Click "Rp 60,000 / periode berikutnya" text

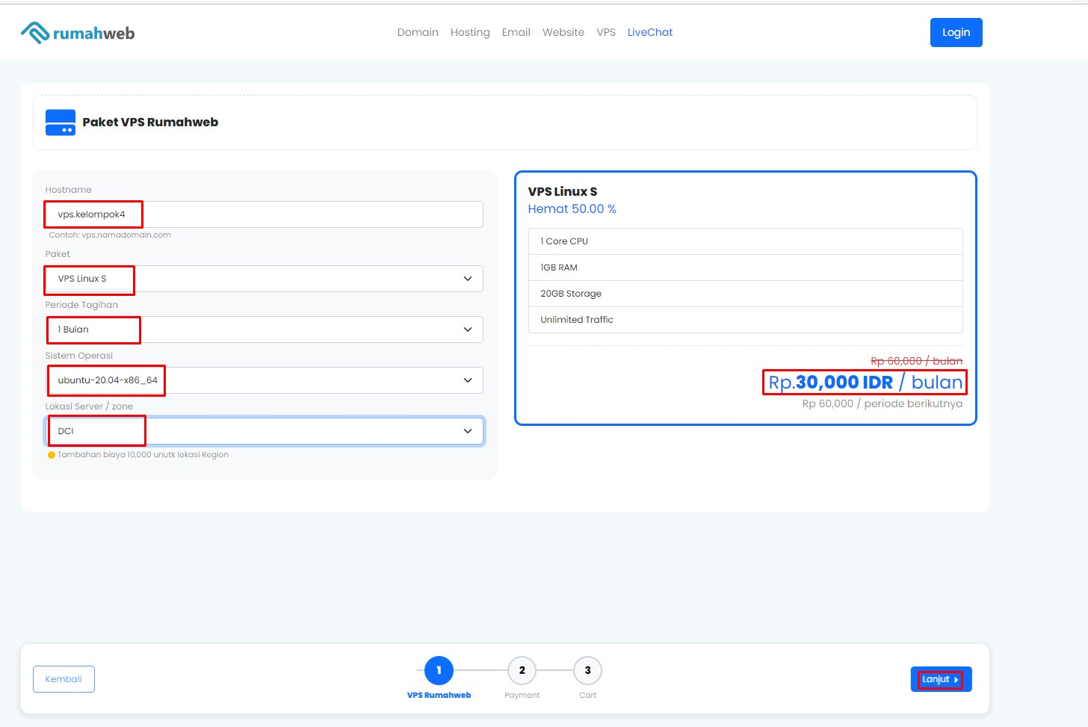pyautogui.click(x=882, y=403)
